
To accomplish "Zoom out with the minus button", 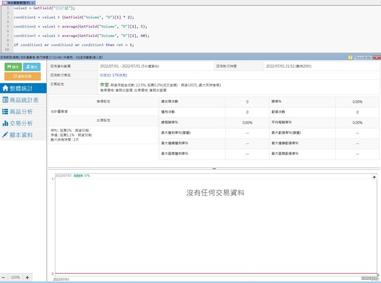I will point(4,277).
